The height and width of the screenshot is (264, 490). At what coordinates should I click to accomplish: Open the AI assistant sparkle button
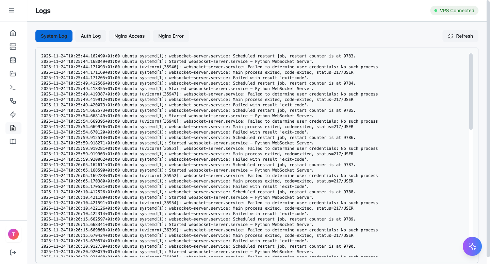(472, 246)
